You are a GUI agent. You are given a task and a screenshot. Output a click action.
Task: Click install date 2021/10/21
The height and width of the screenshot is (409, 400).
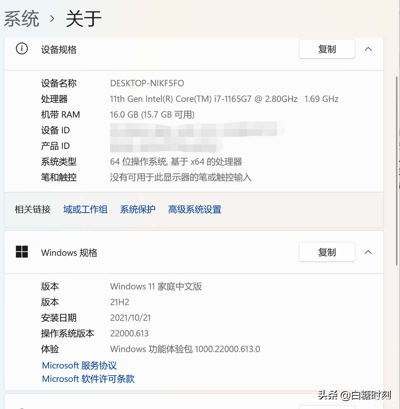tap(130, 318)
